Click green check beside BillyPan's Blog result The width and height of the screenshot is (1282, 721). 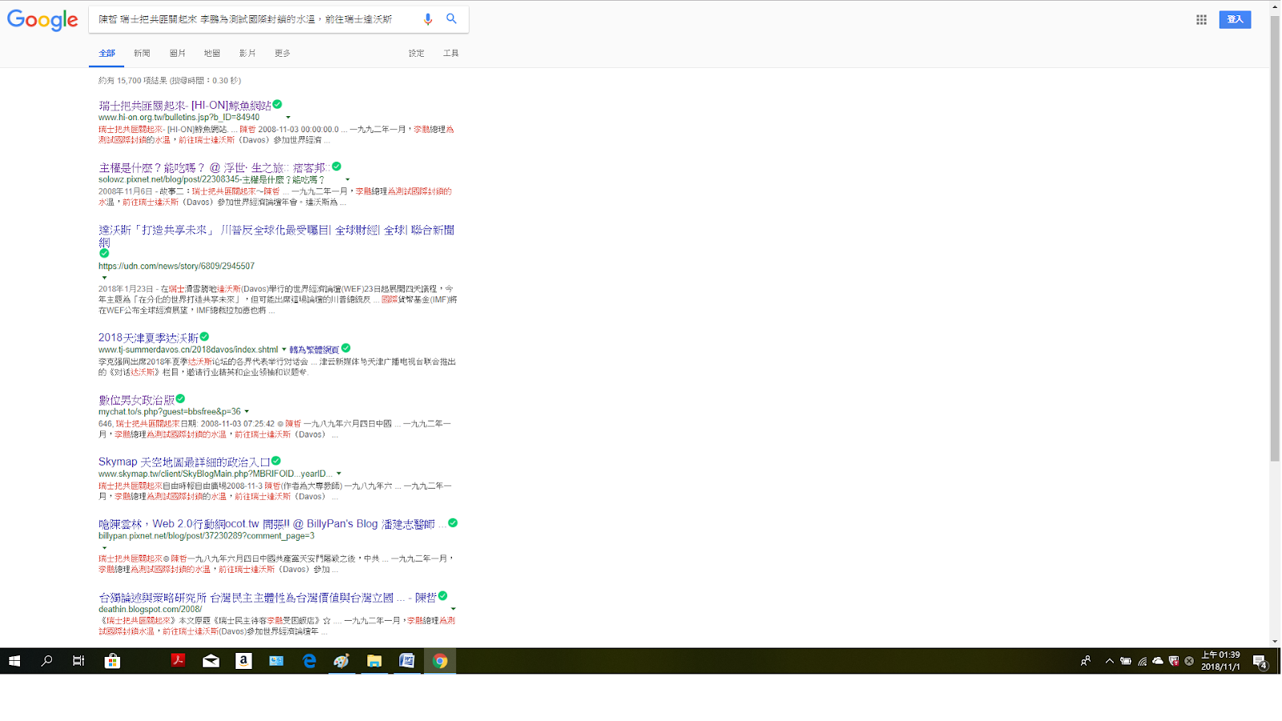453,522
